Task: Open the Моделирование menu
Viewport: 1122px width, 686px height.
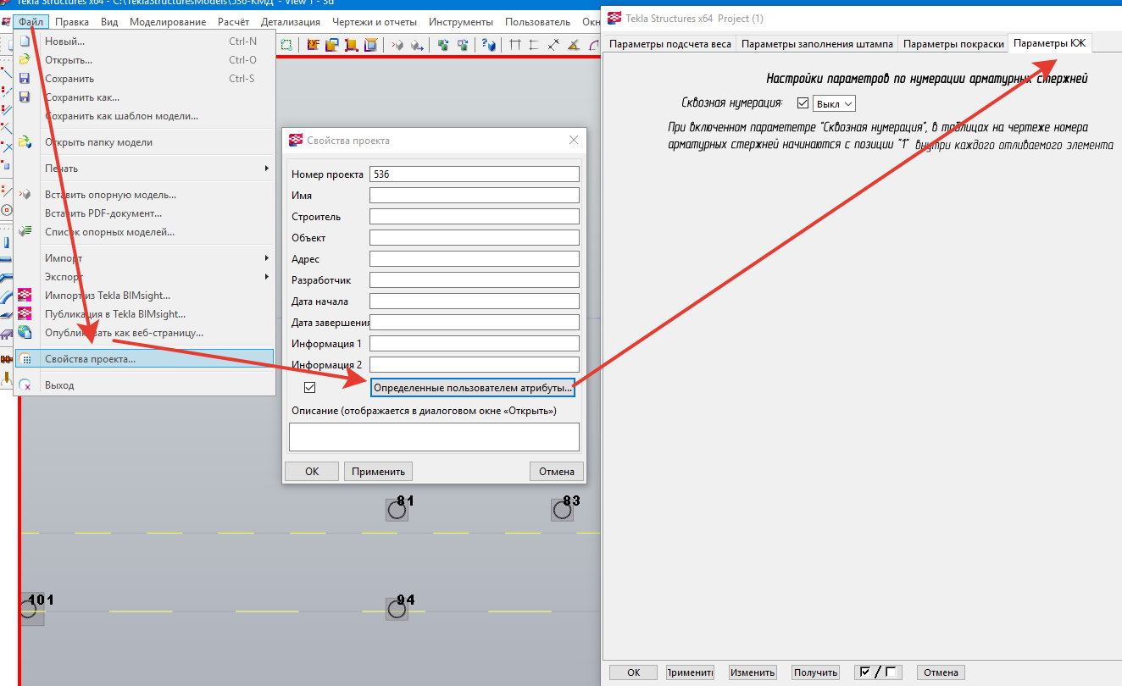Action: (168, 22)
